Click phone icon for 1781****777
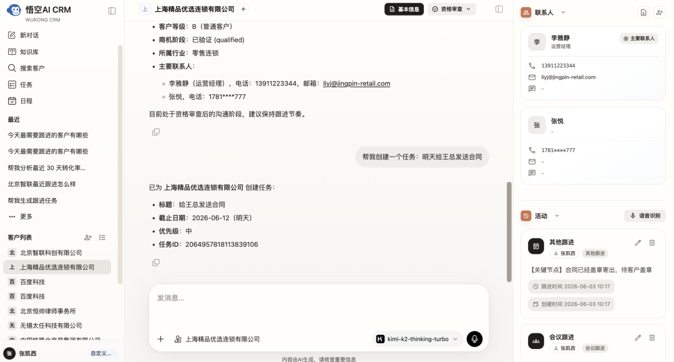 (x=532, y=150)
